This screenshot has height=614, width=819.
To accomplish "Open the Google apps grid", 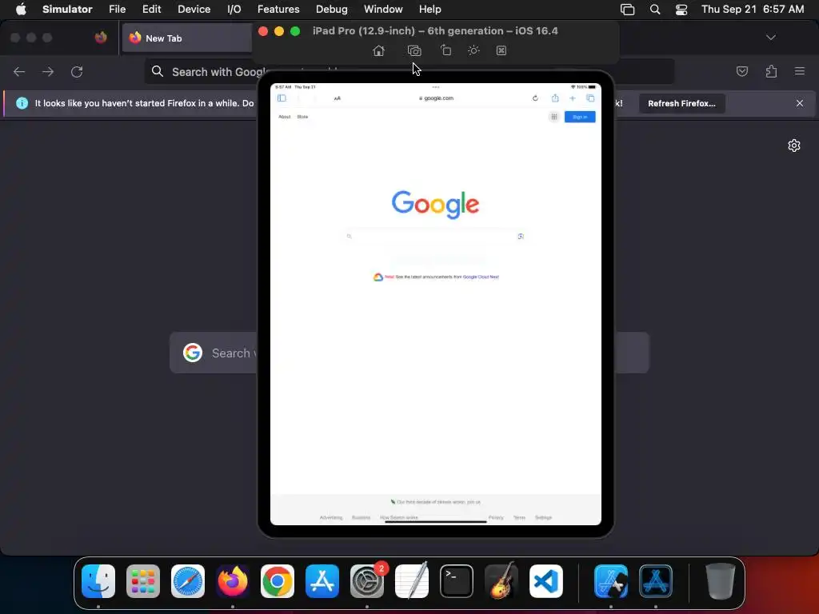I will 554,117.
